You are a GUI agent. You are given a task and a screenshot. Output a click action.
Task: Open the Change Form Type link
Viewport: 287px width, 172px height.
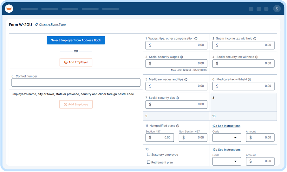[52, 24]
